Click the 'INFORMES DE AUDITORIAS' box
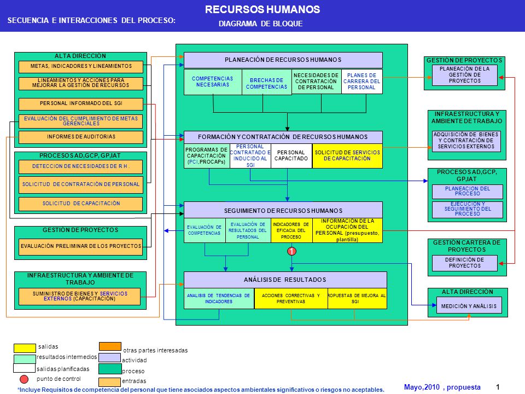Image resolution: width=525 pixels, height=394 pixels. [81, 137]
